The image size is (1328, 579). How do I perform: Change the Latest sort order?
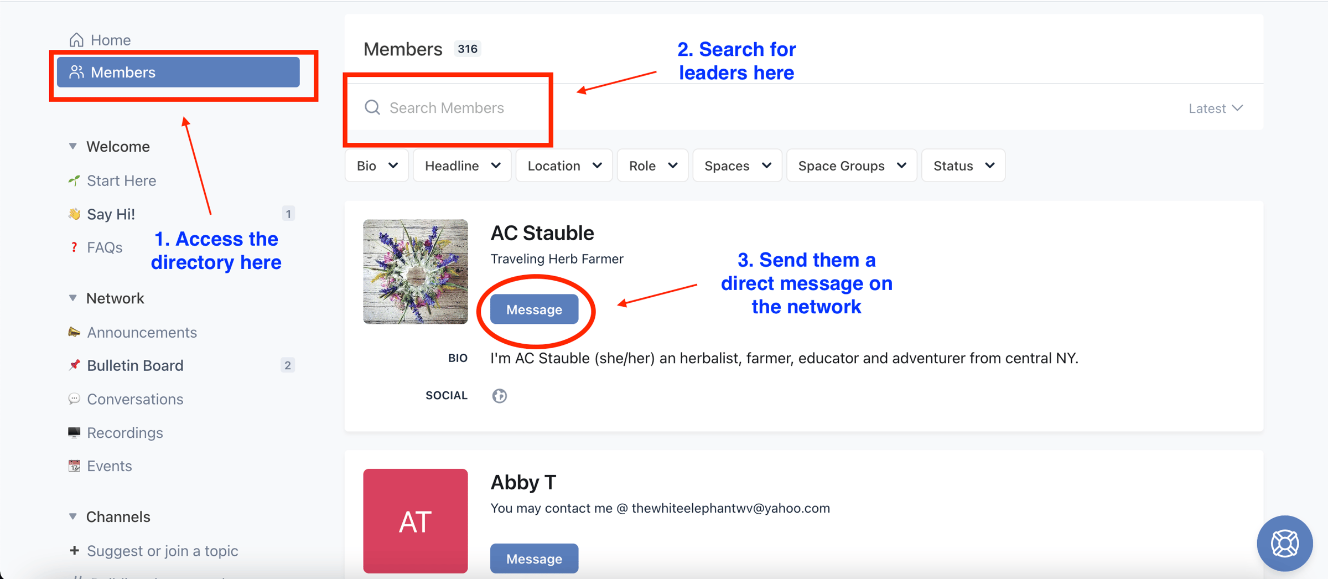pyautogui.click(x=1216, y=108)
